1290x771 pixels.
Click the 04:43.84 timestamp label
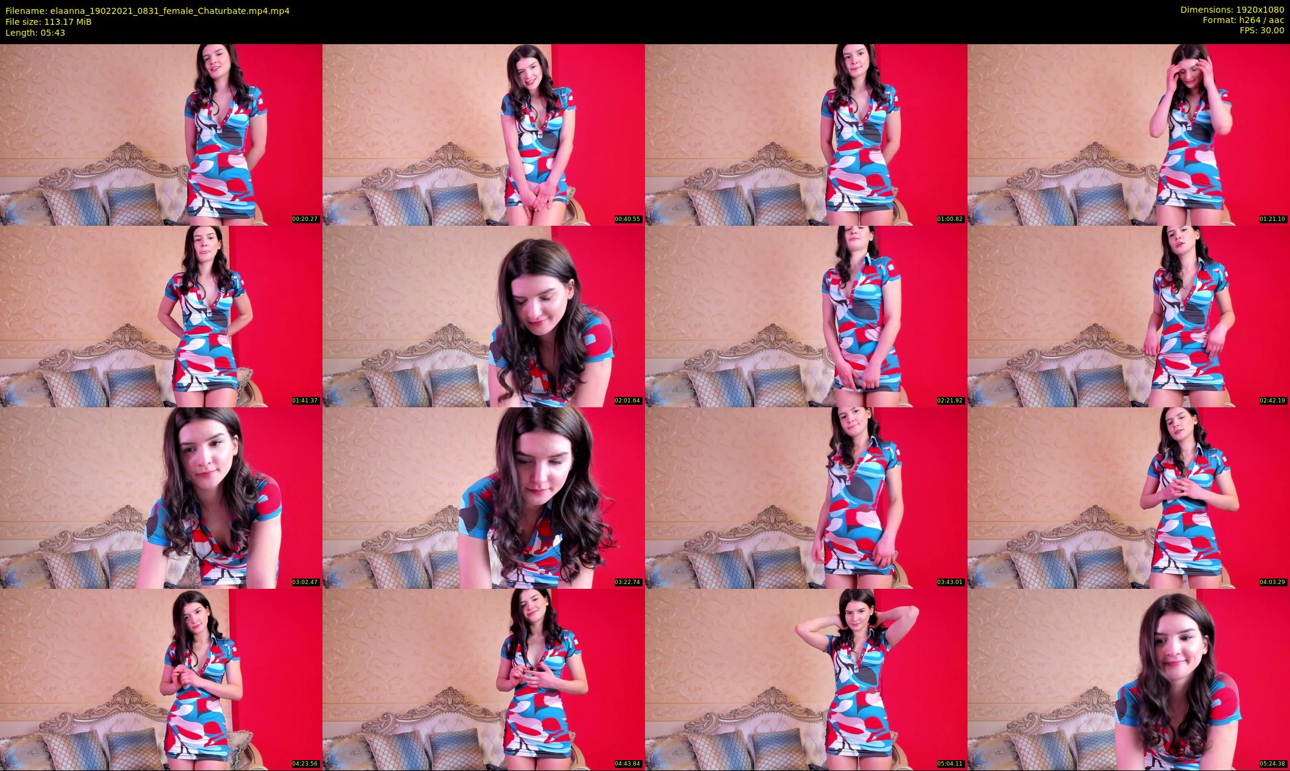628,763
